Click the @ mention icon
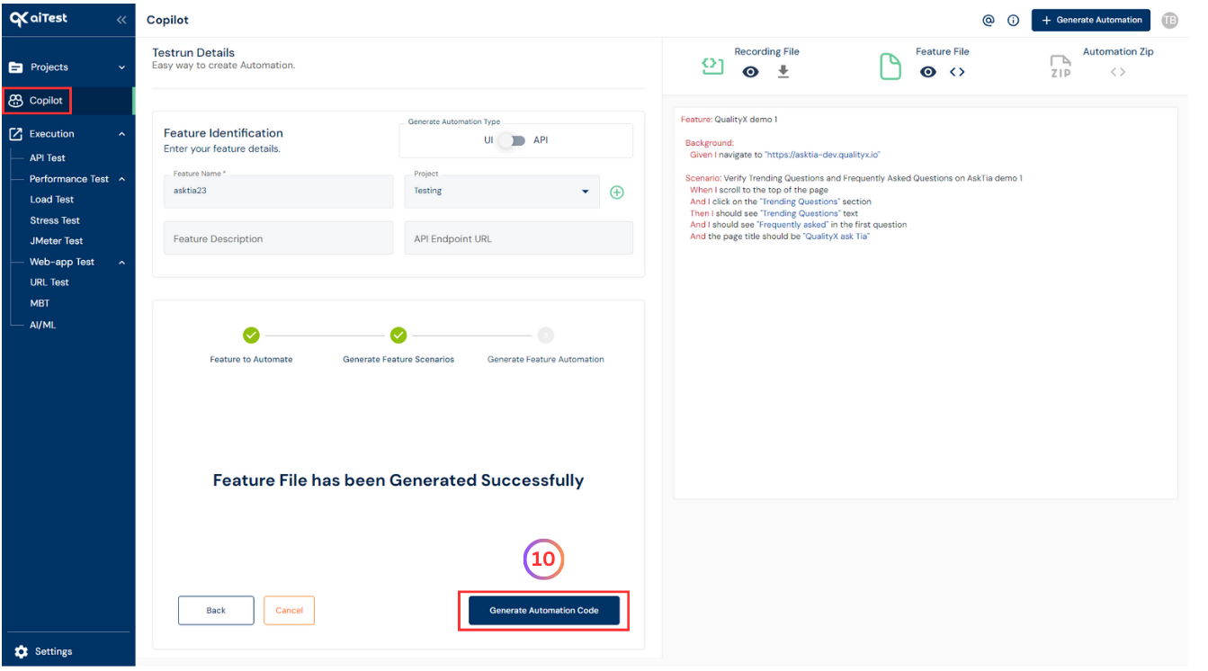Screen dimensions: 1208x671 coord(989,20)
